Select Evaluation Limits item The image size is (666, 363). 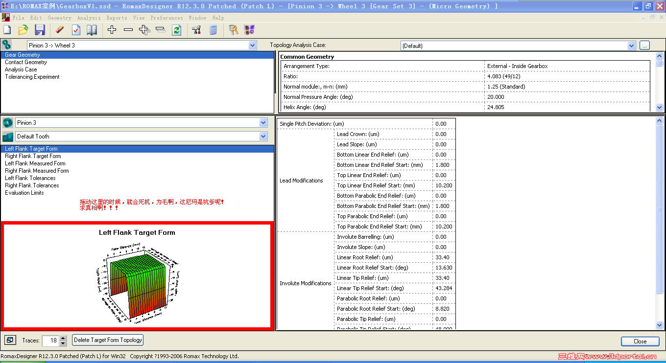pos(138,193)
